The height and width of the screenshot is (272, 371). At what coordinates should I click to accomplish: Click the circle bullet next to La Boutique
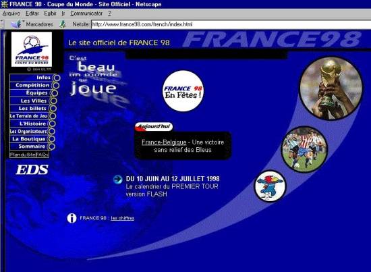pos(51,139)
